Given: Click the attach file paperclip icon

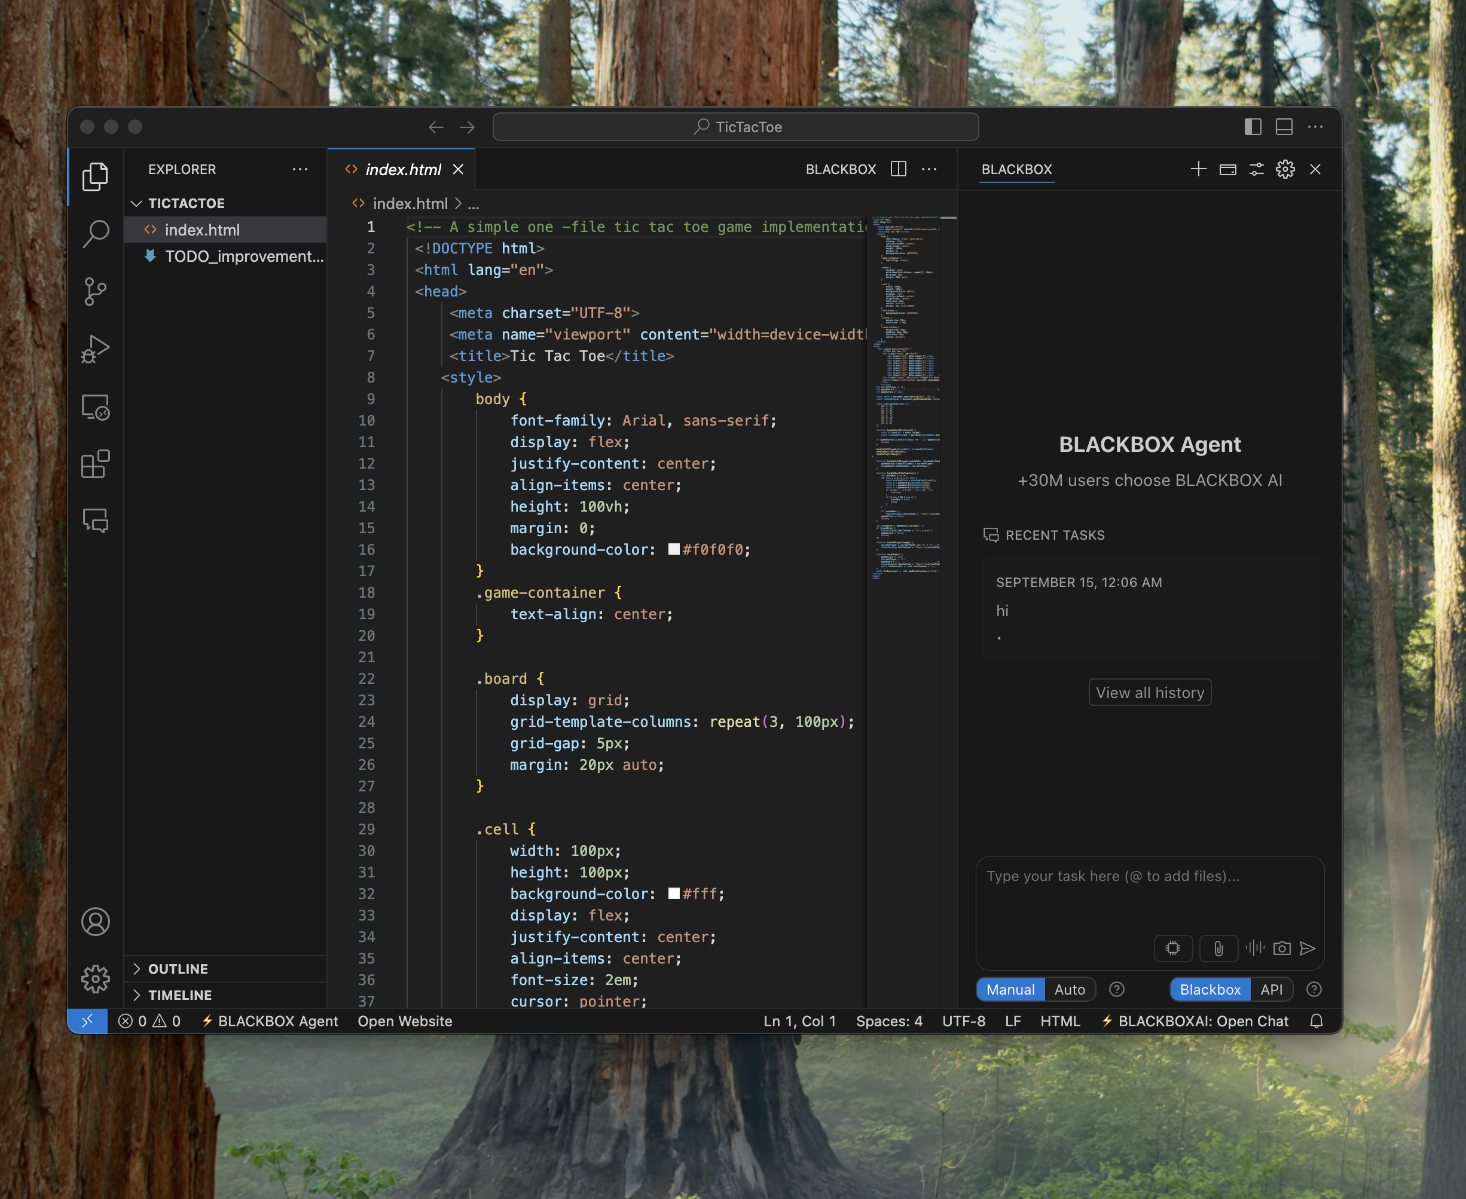Looking at the screenshot, I should pyautogui.click(x=1218, y=949).
